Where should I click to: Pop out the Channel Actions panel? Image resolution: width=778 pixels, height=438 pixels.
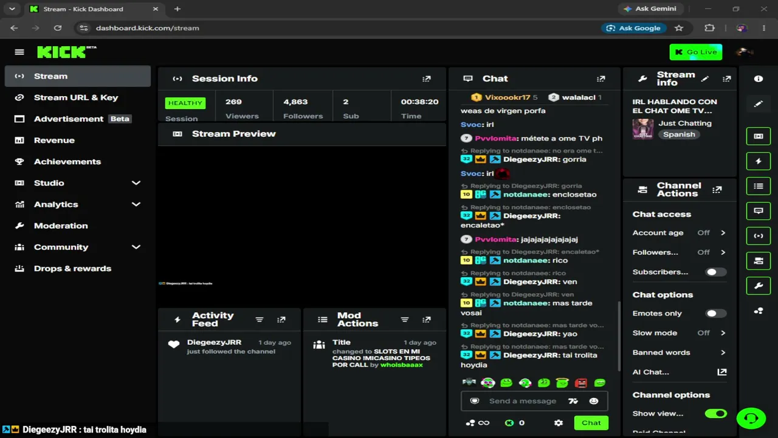(x=717, y=190)
